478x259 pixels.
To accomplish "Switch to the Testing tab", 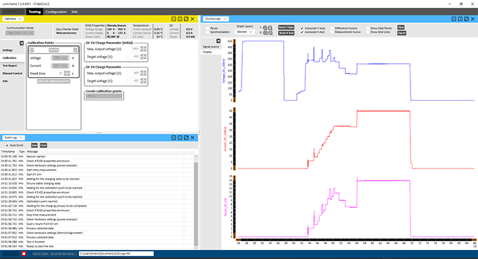I will tap(34, 11).
